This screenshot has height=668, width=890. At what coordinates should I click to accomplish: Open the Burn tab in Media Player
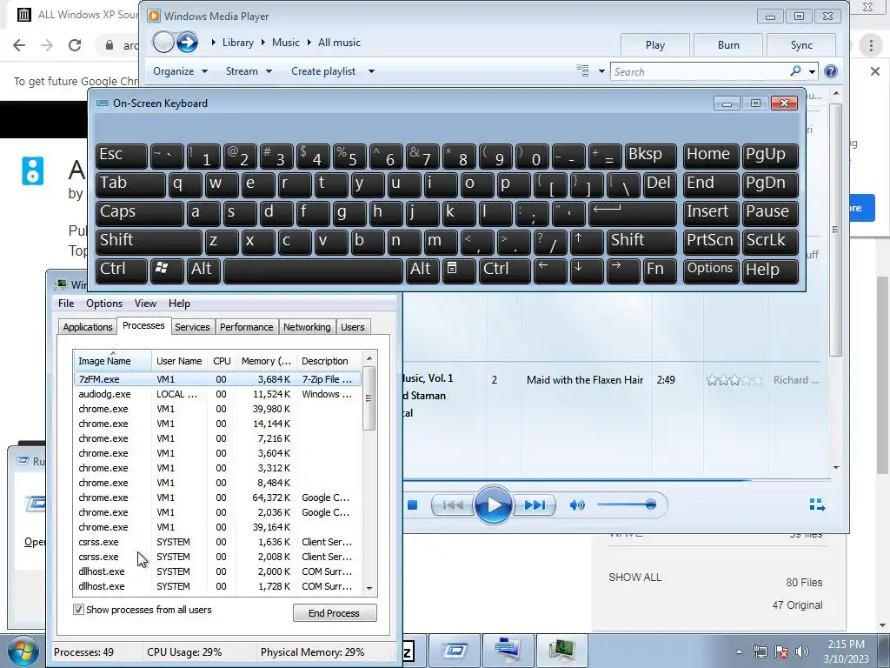(x=728, y=45)
